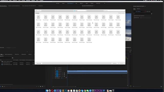The height and width of the screenshot is (92, 164).
Task: Select file Titles 13.mogrt in the dialog
Action: pyautogui.click(x=38, y=25)
